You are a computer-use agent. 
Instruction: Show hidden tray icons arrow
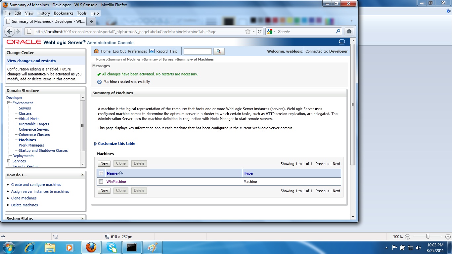386,247
